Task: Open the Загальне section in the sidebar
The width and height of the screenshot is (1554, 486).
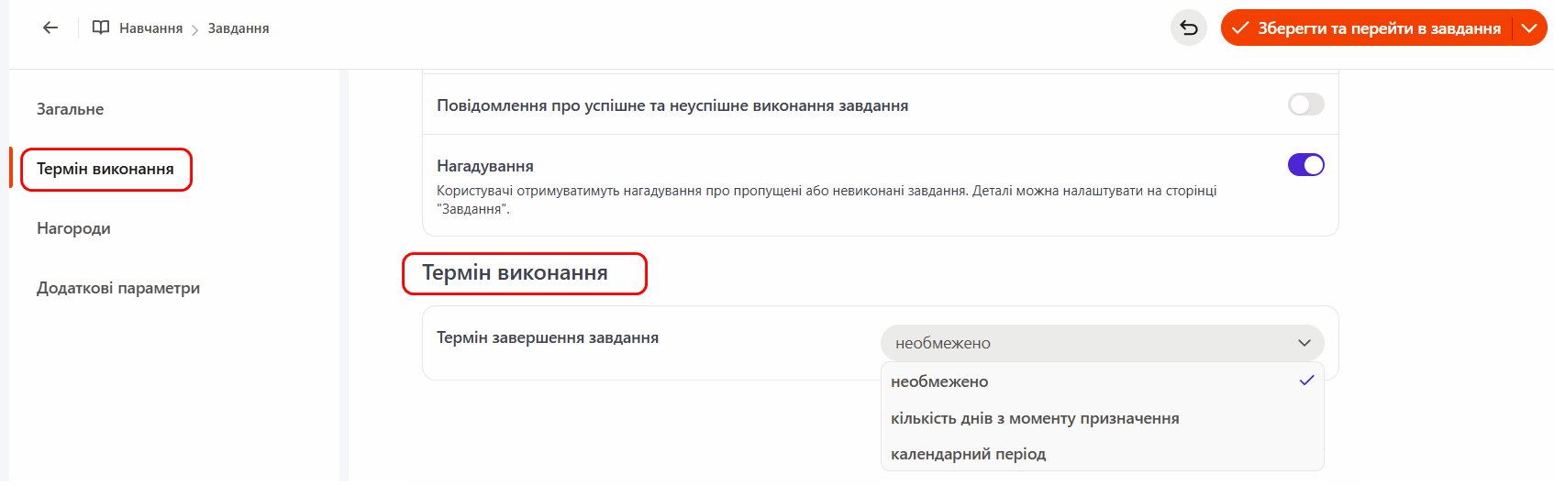Action: tap(71, 109)
